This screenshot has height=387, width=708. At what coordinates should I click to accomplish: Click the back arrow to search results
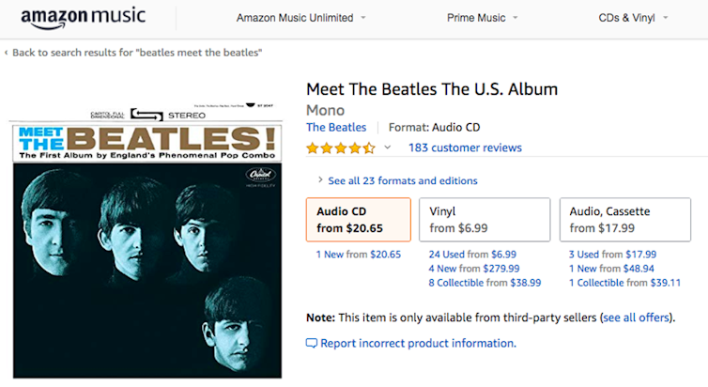click(8, 53)
